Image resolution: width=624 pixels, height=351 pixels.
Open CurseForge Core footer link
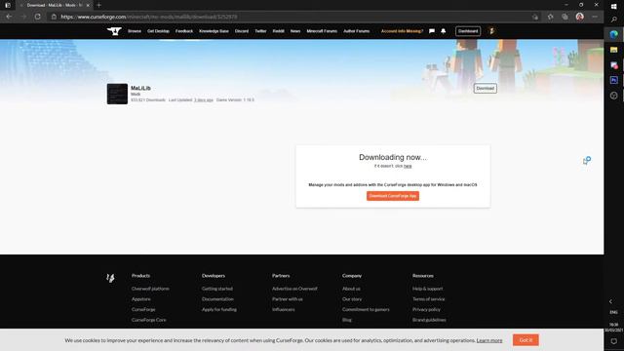coord(149,320)
